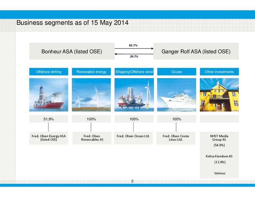Select the drillship image
Viewport: 255px width, 197px height.
pyautogui.click(x=49, y=95)
